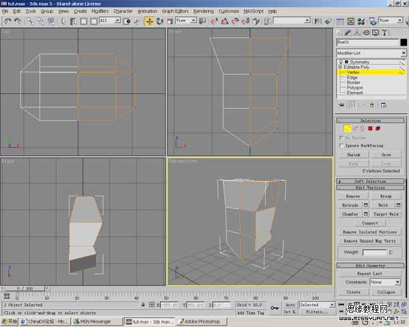Activate the Select and Move tool
Image resolution: width=409 pixels, height=327 pixels.
click(x=149, y=21)
